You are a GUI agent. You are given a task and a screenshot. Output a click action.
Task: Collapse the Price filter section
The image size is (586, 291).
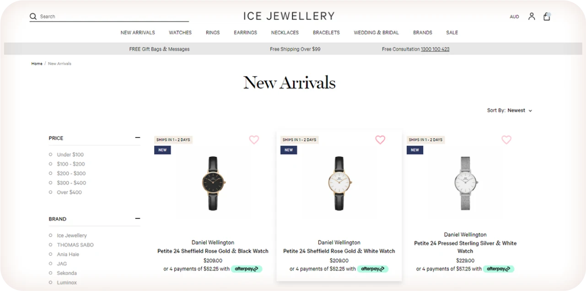click(x=137, y=138)
